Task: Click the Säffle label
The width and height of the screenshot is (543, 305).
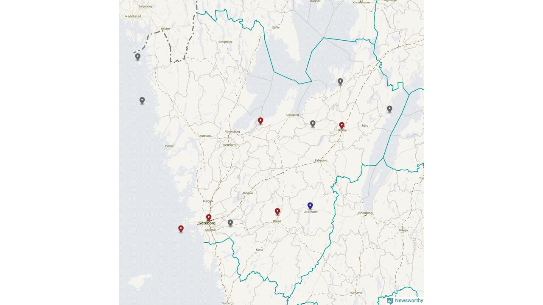Action: 276,27
